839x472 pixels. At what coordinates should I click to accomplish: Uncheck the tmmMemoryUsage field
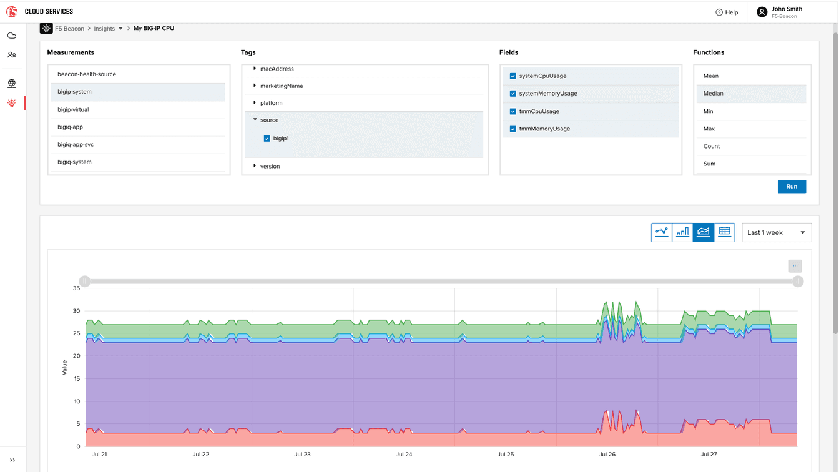pos(513,129)
